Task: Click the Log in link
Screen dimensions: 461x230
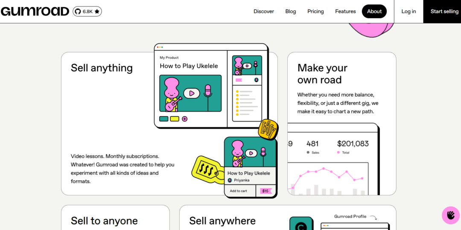Action: [408, 11]
